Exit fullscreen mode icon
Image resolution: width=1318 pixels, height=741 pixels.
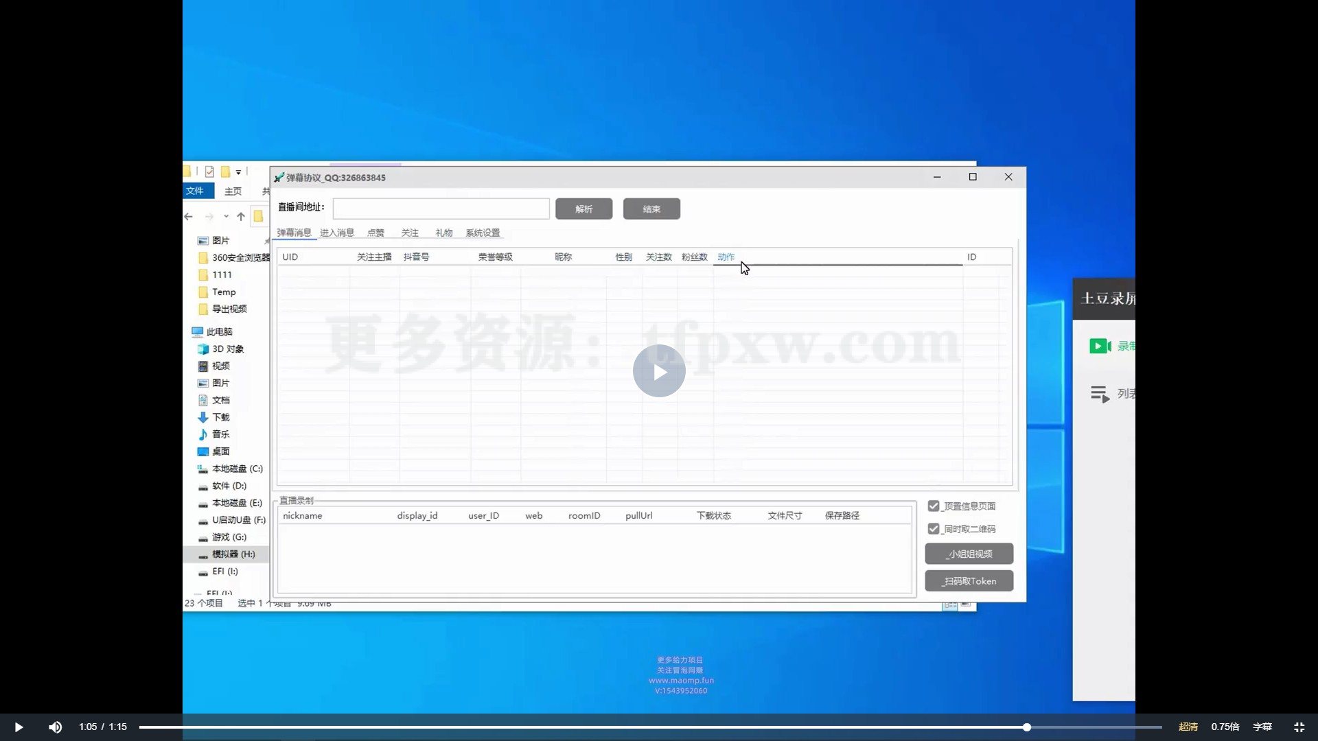click(x=1299, y=727)
